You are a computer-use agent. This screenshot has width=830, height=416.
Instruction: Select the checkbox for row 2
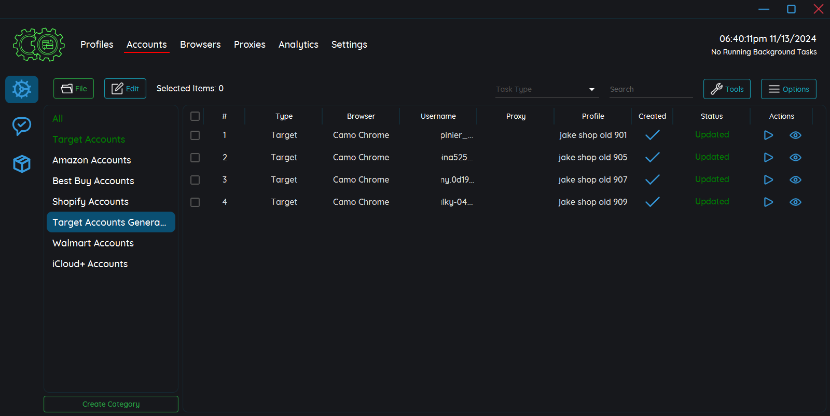[195, 158]
